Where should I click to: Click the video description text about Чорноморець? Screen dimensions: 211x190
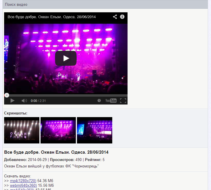[51, 166]
